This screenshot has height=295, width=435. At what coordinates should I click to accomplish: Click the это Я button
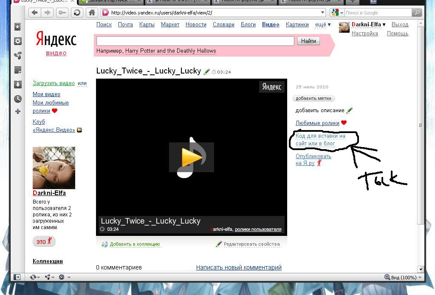click(x=44, y=241)
